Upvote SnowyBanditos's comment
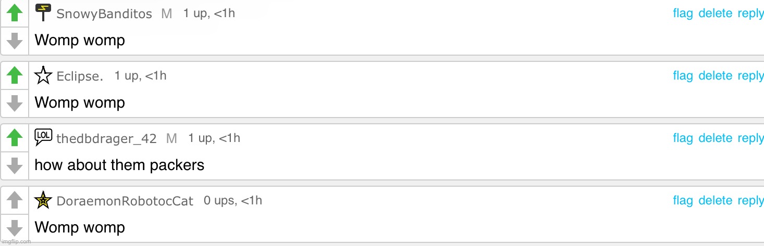 point(15,14)
